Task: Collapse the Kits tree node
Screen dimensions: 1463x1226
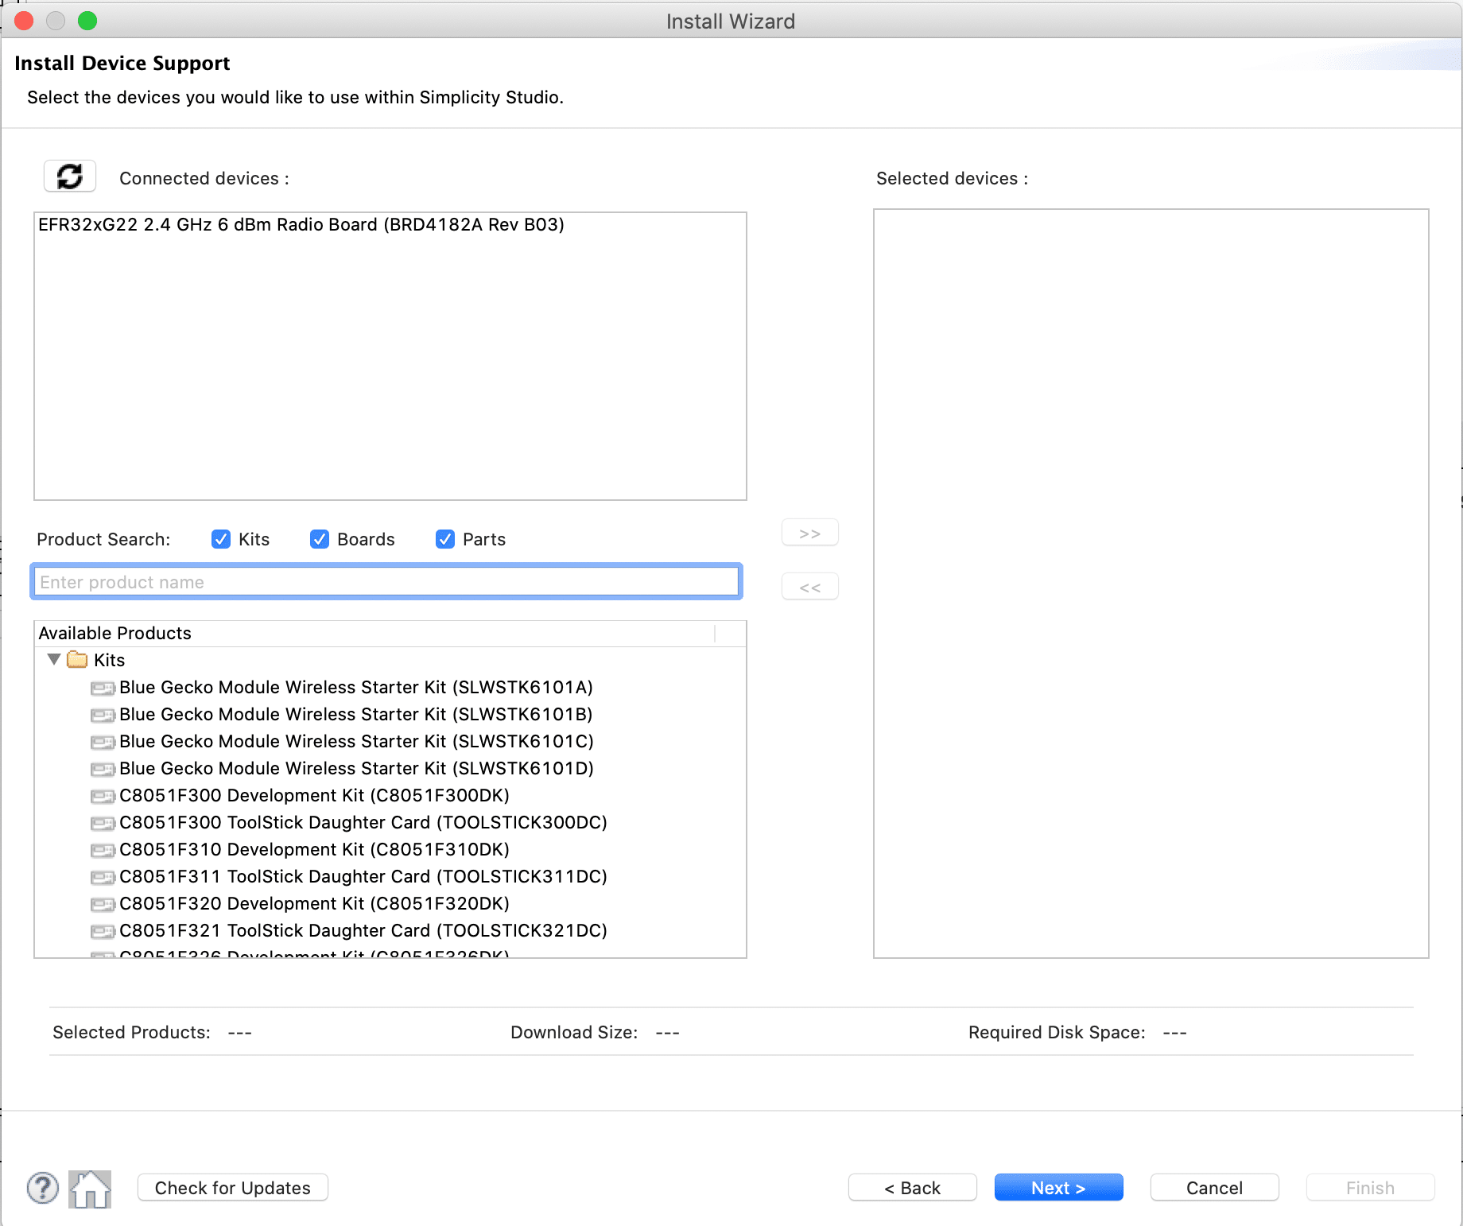Action: coord(54,660)
